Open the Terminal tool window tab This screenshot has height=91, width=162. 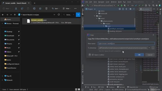121,87
